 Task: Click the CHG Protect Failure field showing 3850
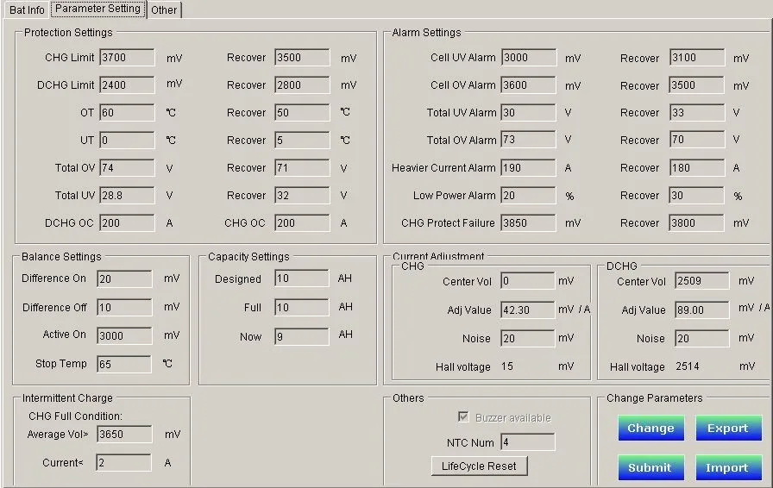point(528,222)
